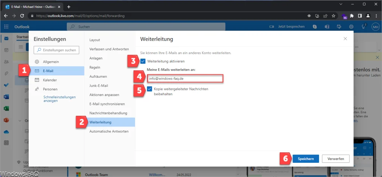Go back in browser history
Image resolution: width=382 pixels, height=177 pixels.
pos(6,16)
